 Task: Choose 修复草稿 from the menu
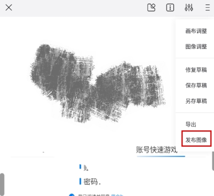(196, 70)
